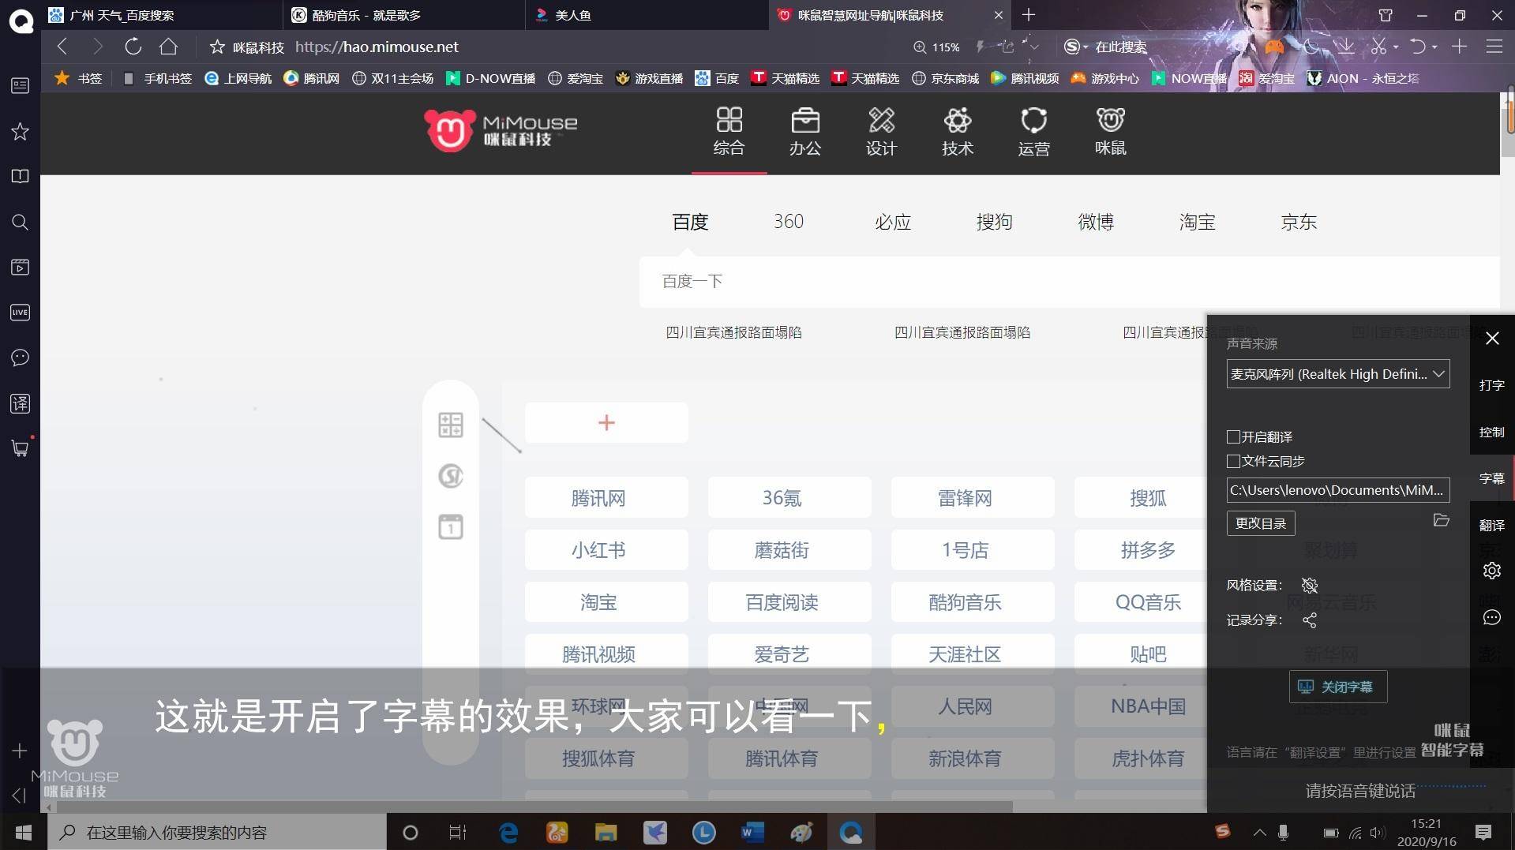
Task: Select 翻译 mode in side strip
Action: point(1491,525)
